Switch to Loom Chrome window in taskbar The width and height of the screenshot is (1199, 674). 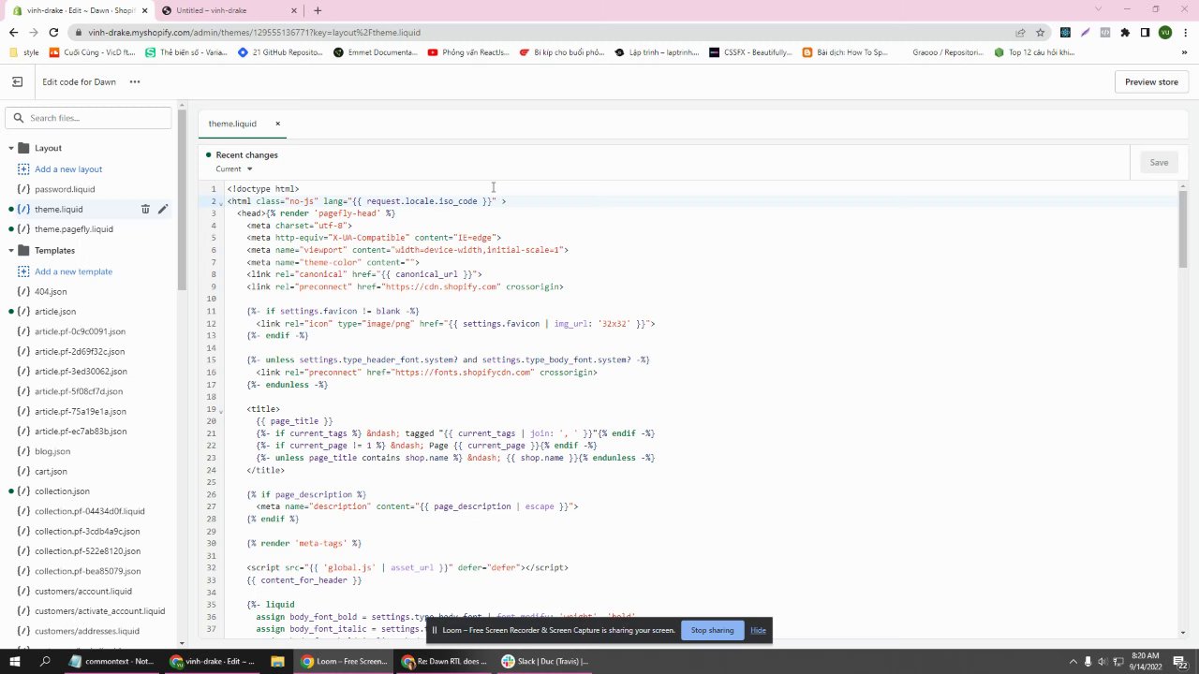(x=344, y=661)
